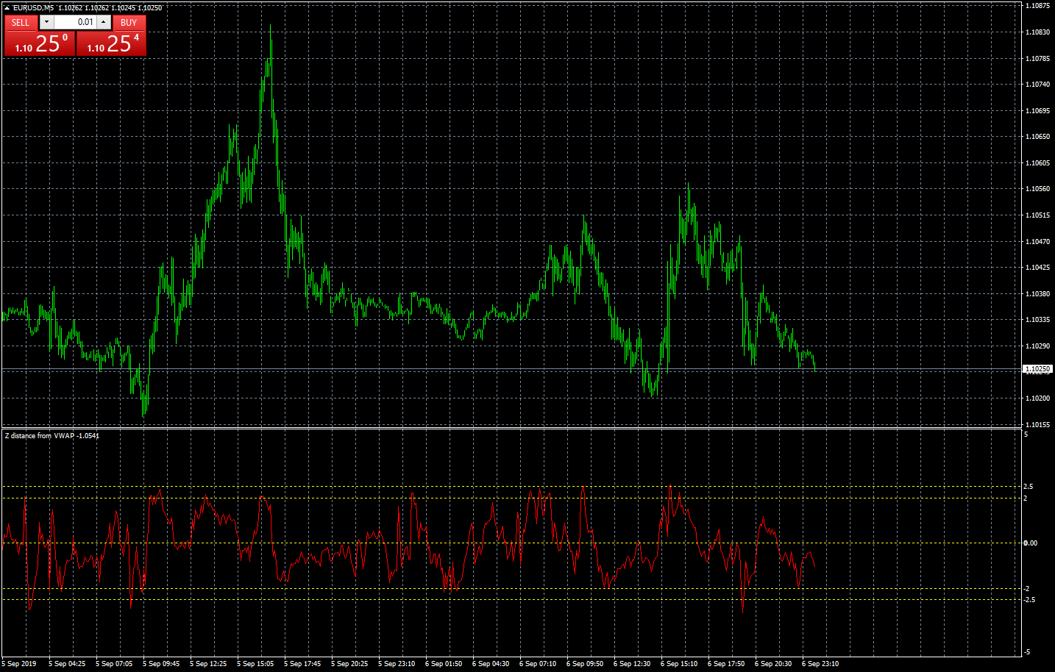This screenshot has height=672, width=1055.
Task: Click the 'Z distance from VWAP -1.0541' label
Action: pos(51,436)
